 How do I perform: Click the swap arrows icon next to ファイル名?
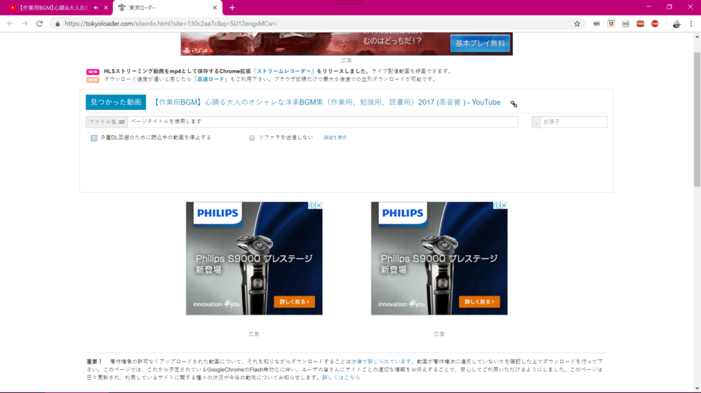(x=121, y=122)
